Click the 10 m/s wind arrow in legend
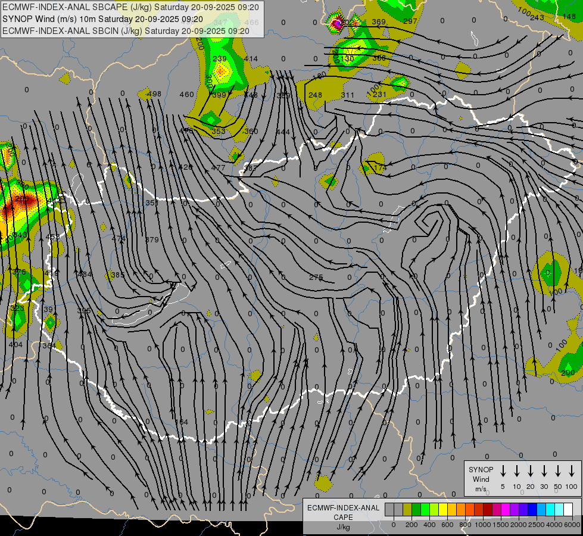 [516, 471]
